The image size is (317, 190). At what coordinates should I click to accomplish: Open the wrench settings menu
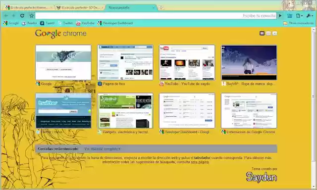(310, 15)
